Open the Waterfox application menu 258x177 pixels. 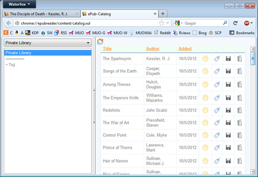coord(19,4)
